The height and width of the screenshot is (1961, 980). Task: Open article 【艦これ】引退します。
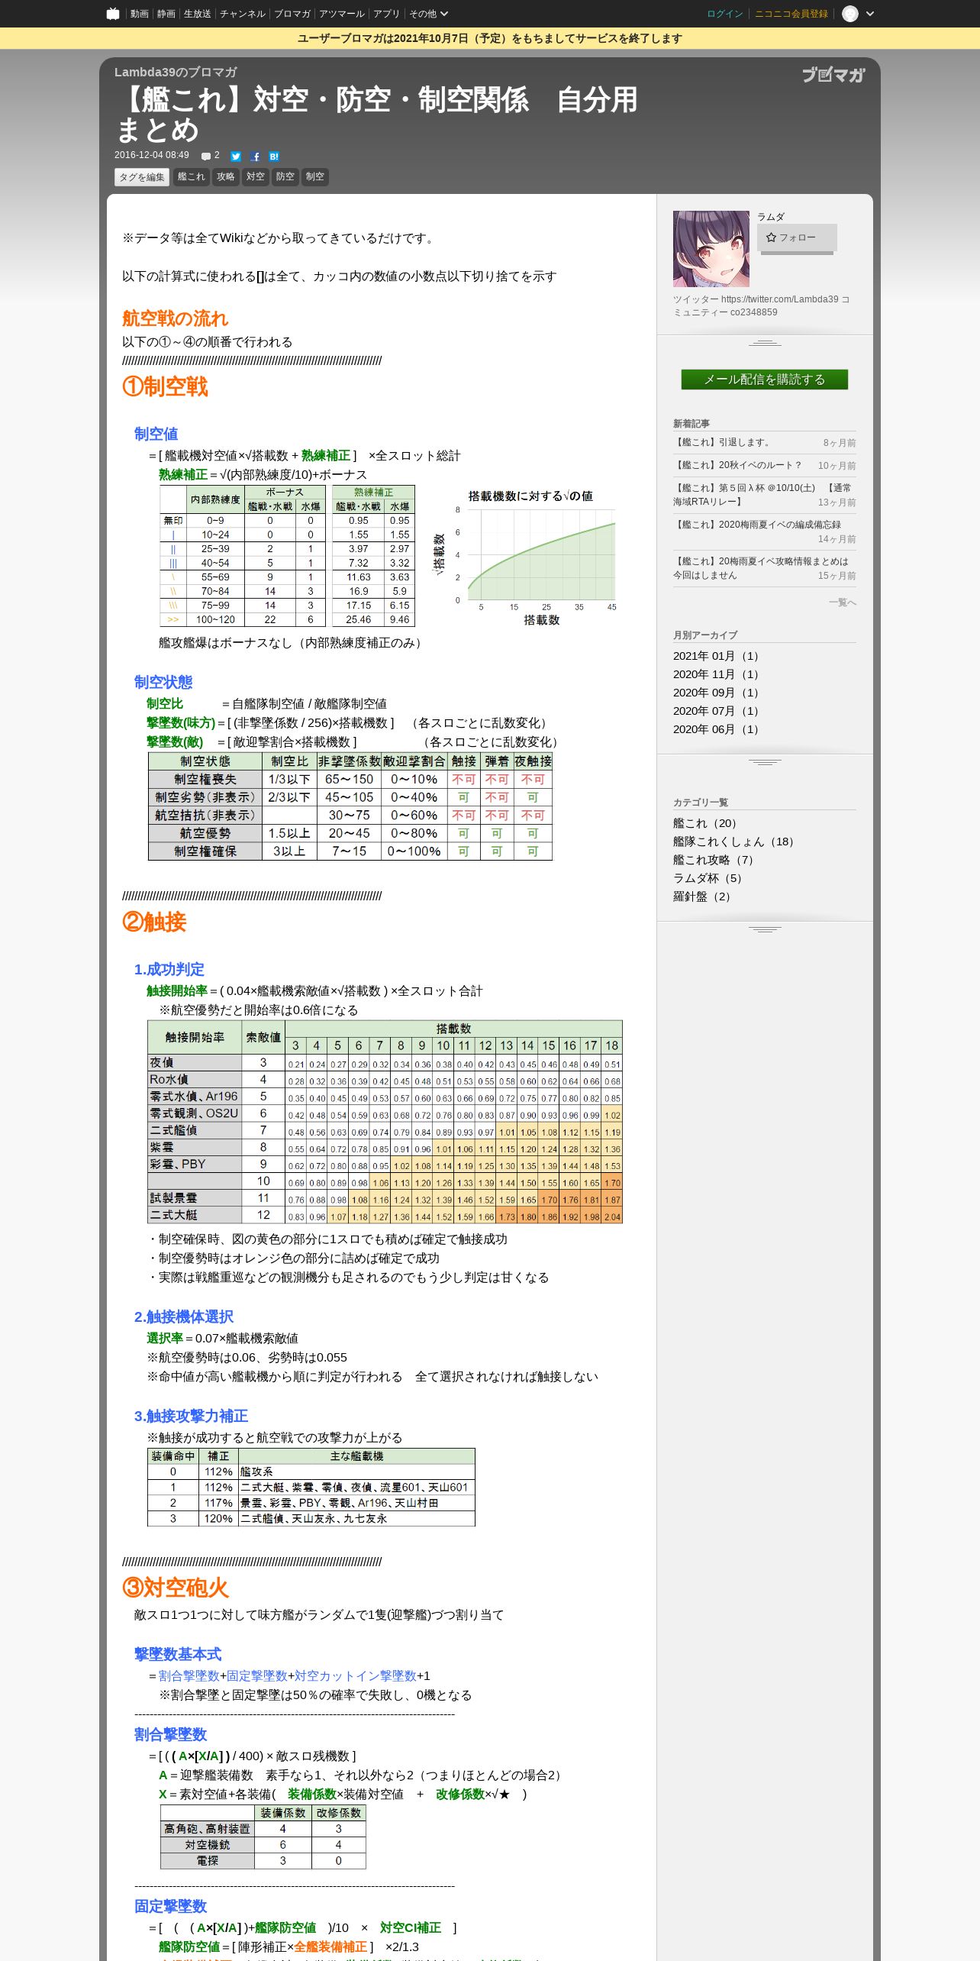tap(724, 442)
